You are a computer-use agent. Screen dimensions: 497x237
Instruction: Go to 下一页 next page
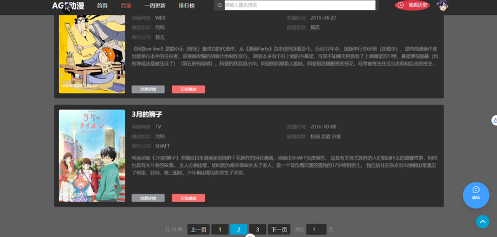tap(279, 230)
